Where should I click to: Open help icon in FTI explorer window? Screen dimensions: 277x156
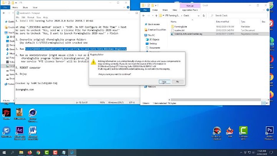[128, 7]
